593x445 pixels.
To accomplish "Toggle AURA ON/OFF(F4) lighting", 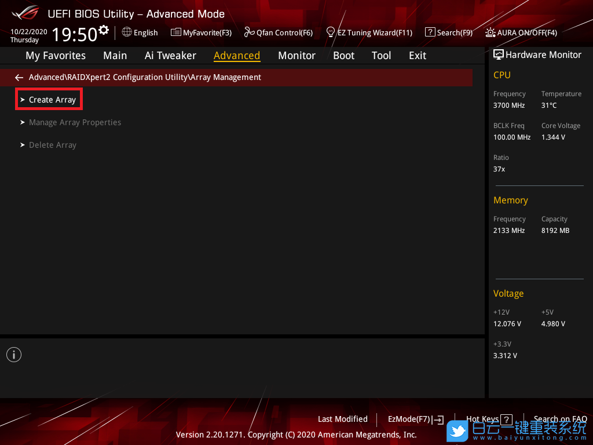I will tap(521, 32).
